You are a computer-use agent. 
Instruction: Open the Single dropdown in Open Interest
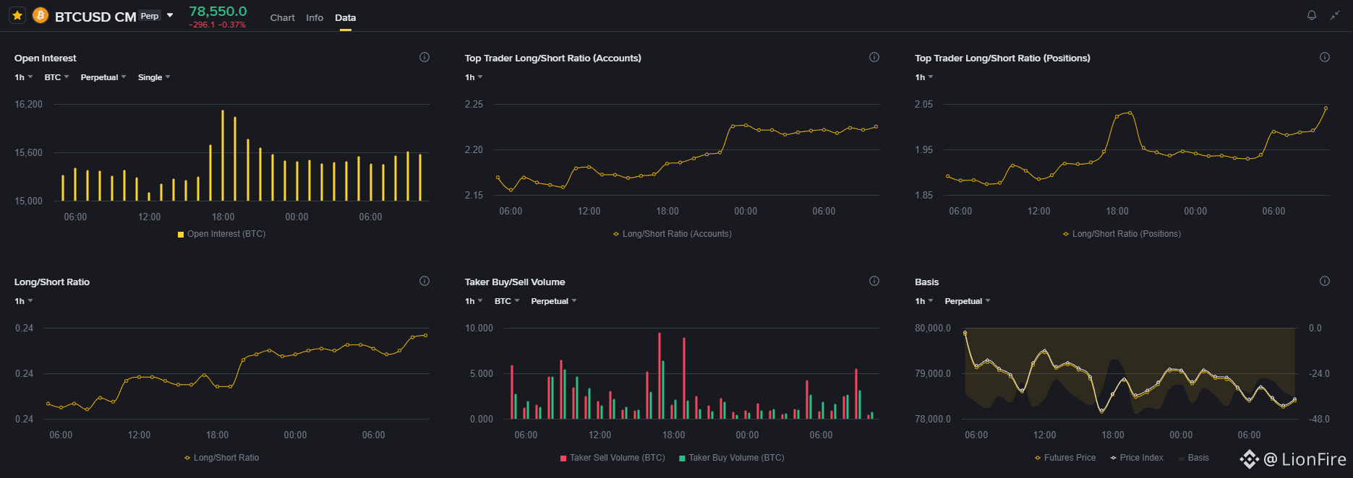tap(154, 77)
